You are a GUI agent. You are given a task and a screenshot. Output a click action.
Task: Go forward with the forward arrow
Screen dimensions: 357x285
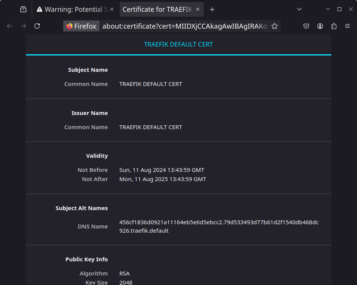23,26
